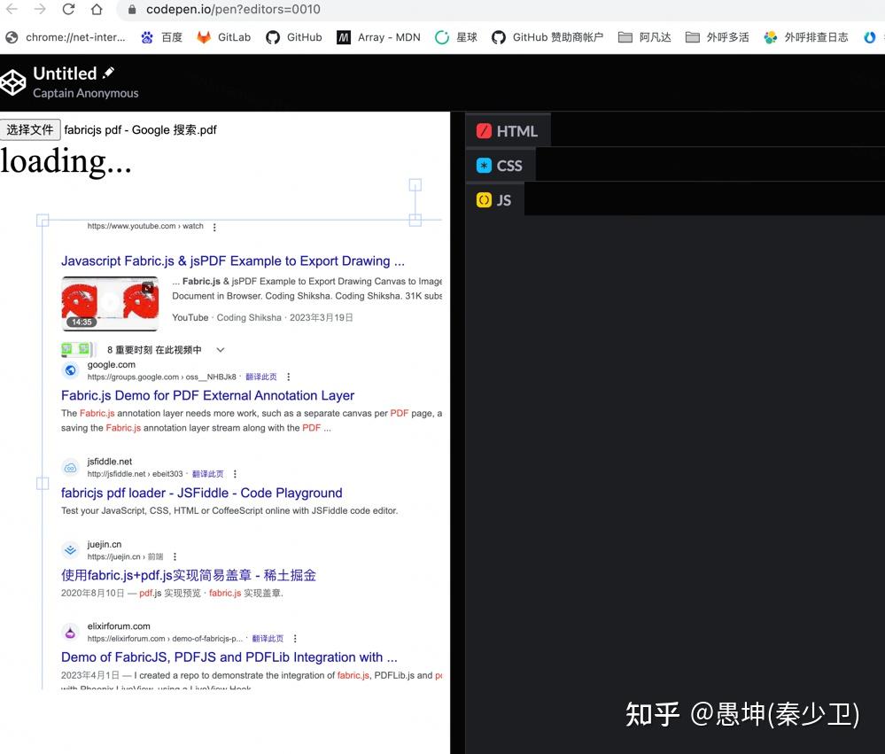The image size is (885, 754).
Task: Open the 使用fabric.js+pdf.js实现简易盖章 result
Action: (189, 575)
